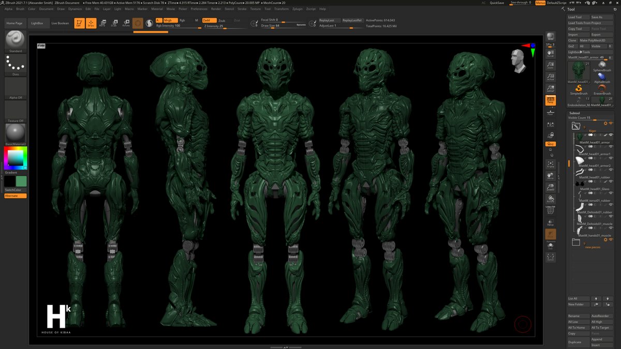Activate the Edit mode button

[x=79, y=23]
